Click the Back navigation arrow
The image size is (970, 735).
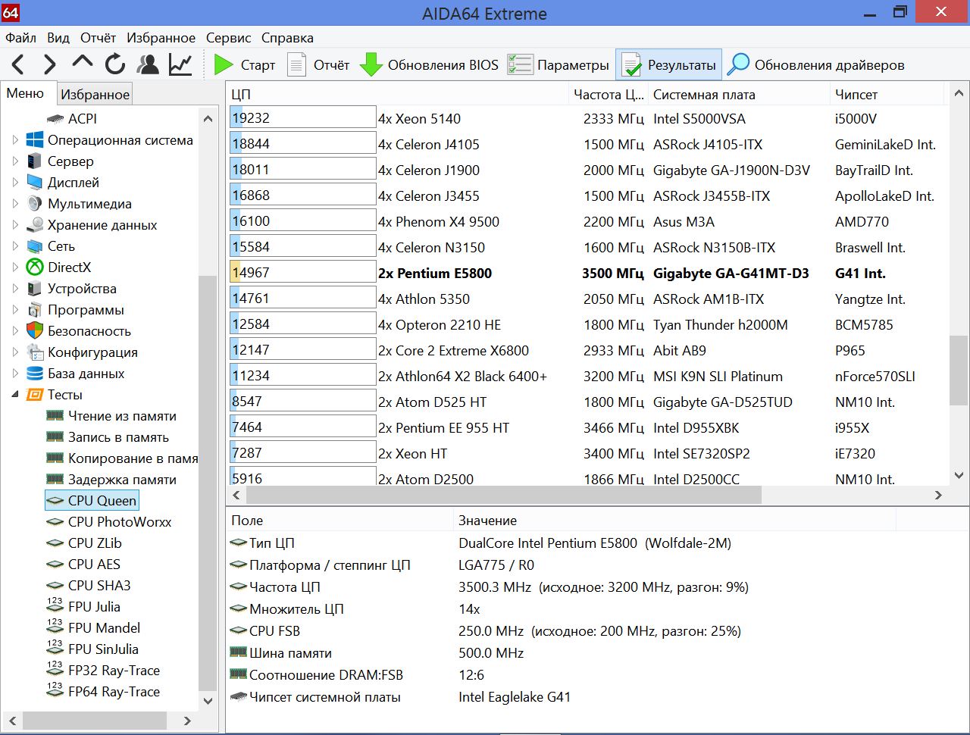18,65
